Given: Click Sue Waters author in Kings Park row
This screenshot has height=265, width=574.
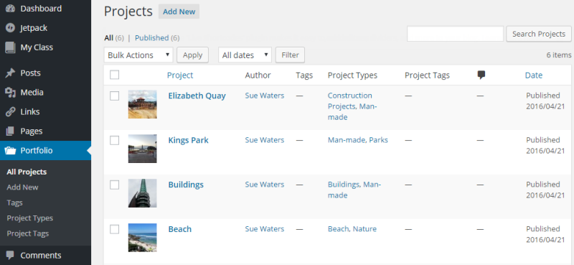Looking at the screenshot, I should click(x=264, y=139).
